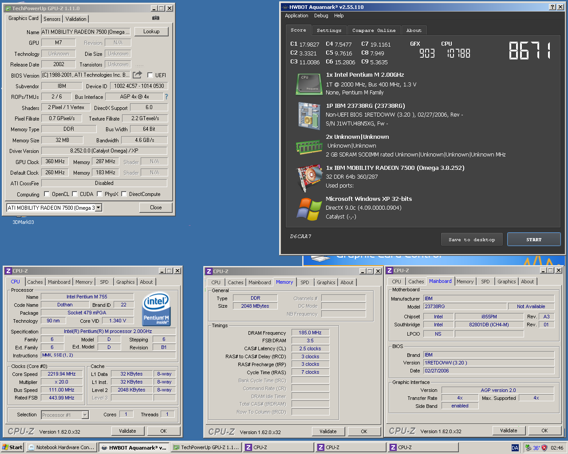Viewport: 568px width, 454px height.
Task: Click the Windows Start button
Action: pos(12,447)
